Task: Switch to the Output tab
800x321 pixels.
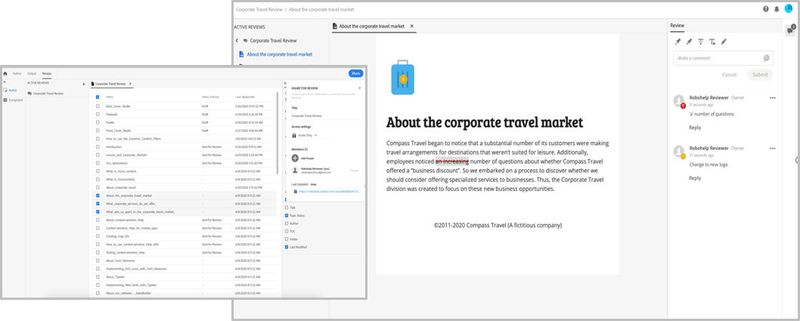Action: [x=32, y=73]
